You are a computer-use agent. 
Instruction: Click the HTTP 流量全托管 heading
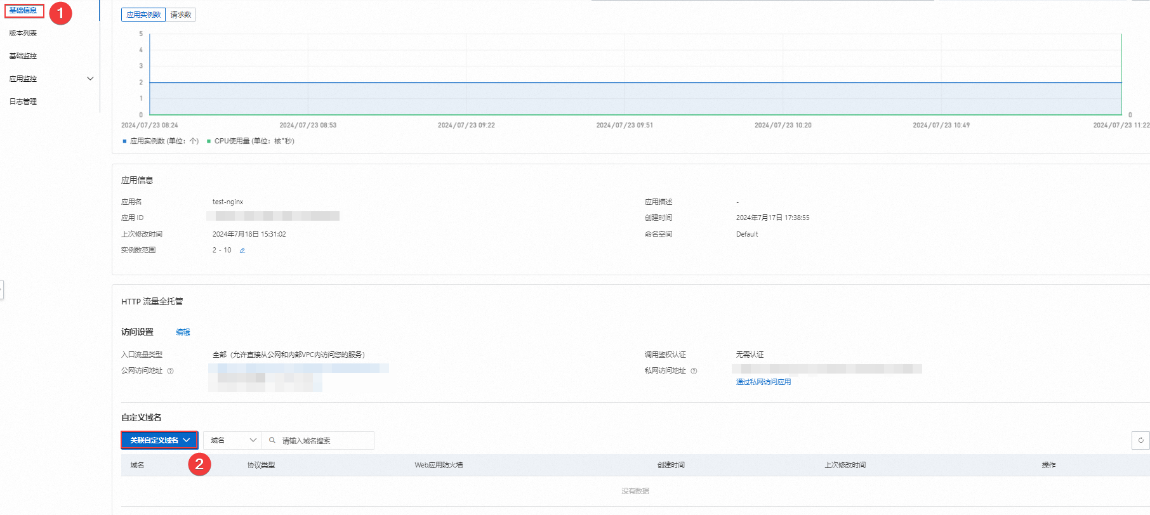pos(152,302)
